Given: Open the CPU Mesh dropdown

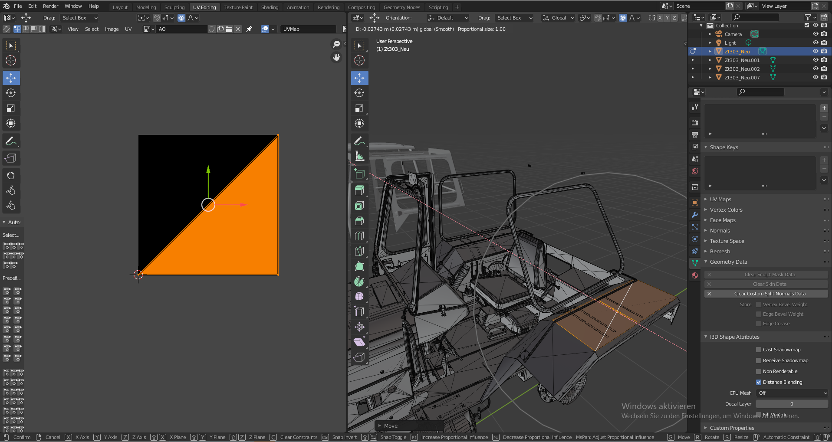Looking at the screenshot, I should pyautogui.click(x=792, y=393).
